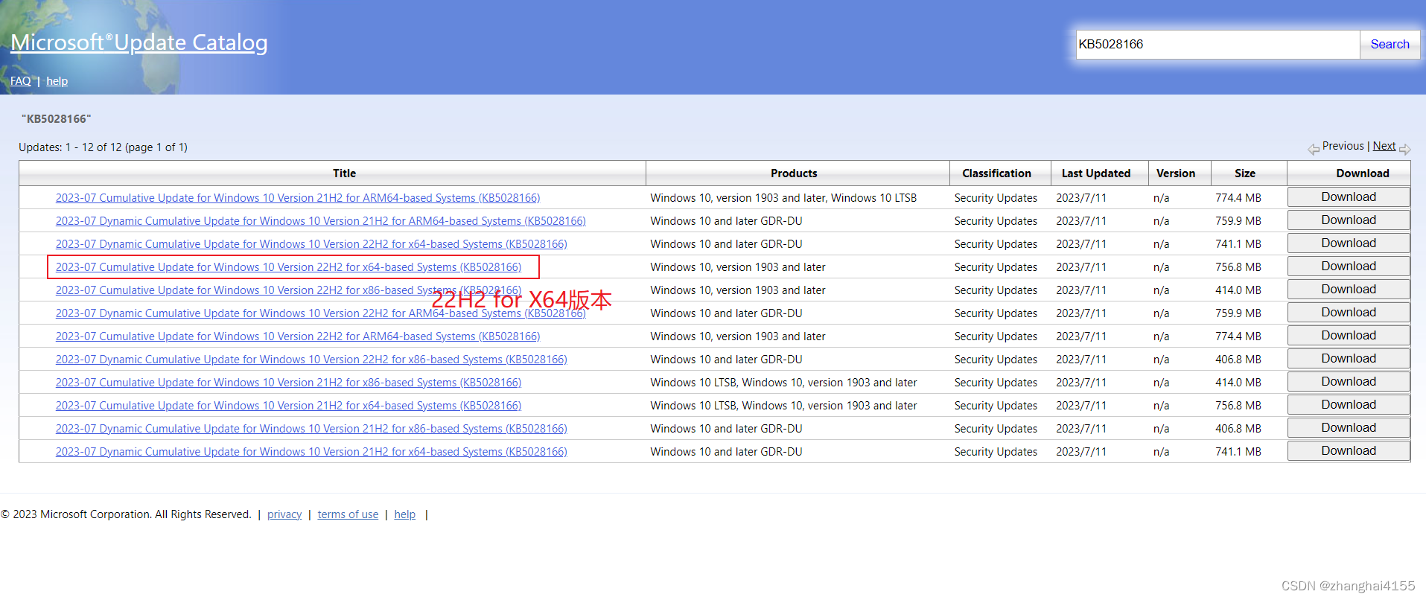Viewport: 1426px width, 600px height.
Task: Click the Next page arrow icon
Action: 1405,150
